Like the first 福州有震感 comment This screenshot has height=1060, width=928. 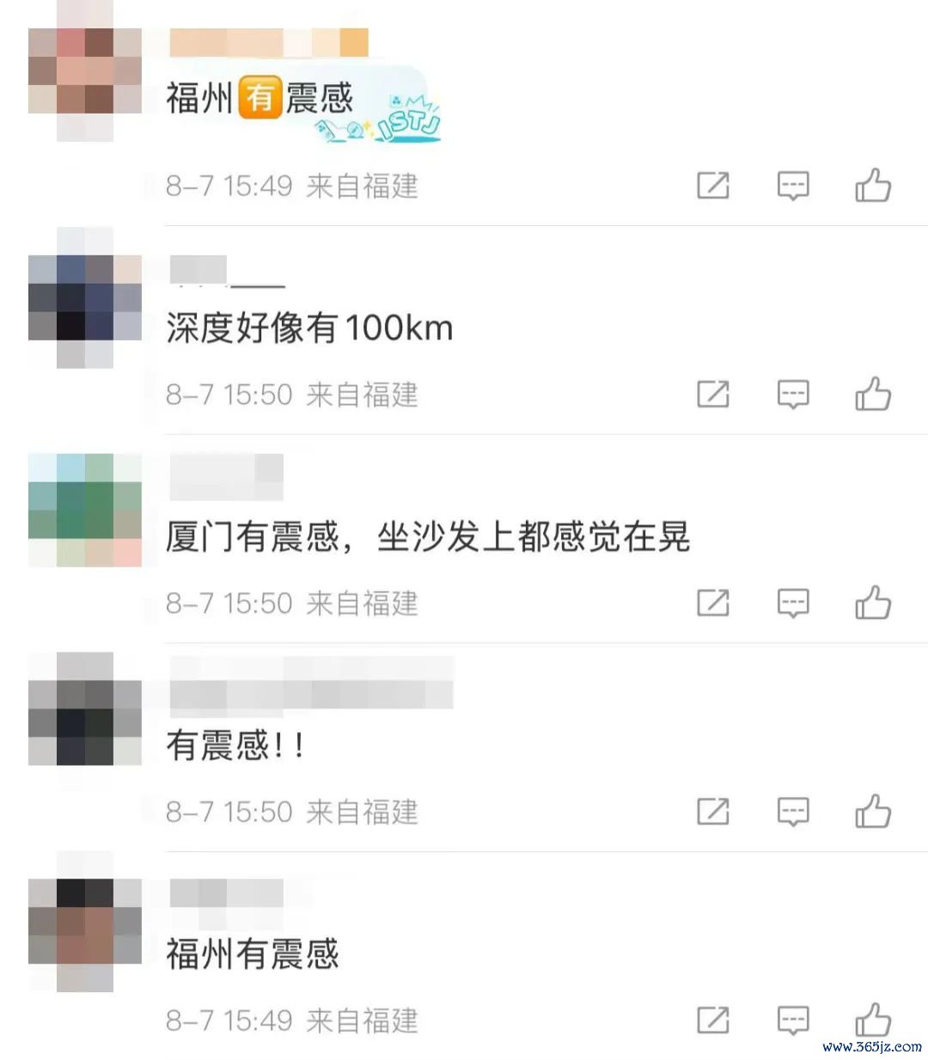[873, 185]
